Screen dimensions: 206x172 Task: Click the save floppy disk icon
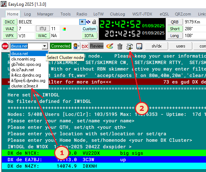tap(139, 46)
